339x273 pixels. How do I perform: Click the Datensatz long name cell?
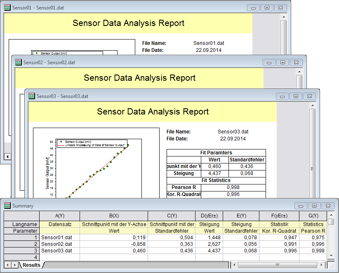(60, 224)
